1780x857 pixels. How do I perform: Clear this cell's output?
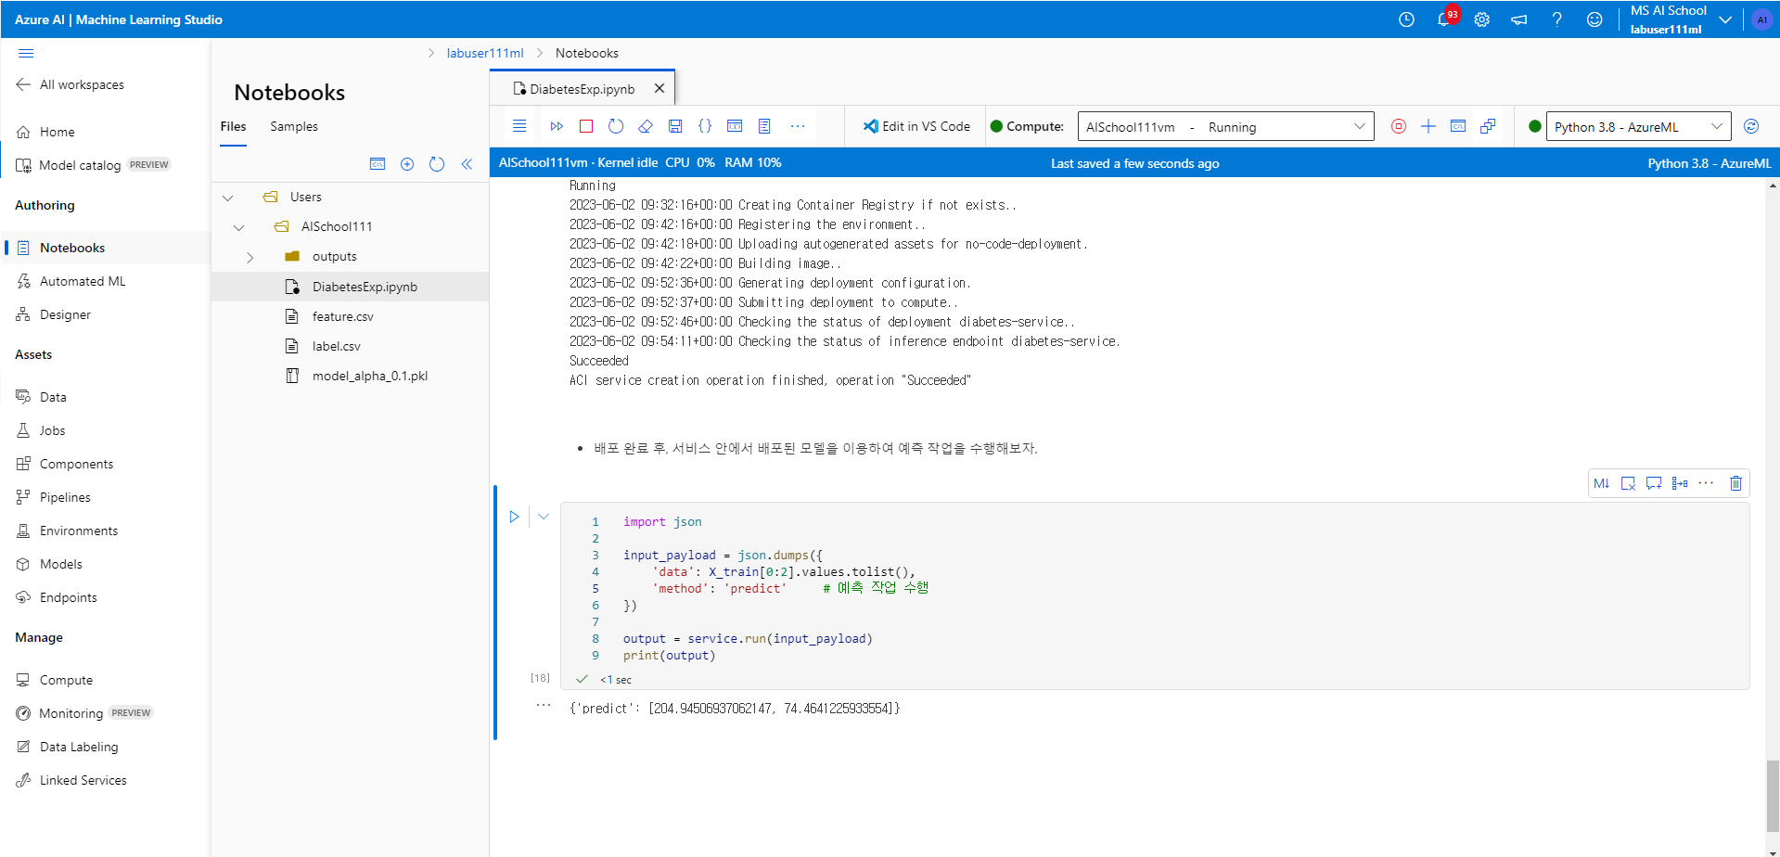[1628, 483]
